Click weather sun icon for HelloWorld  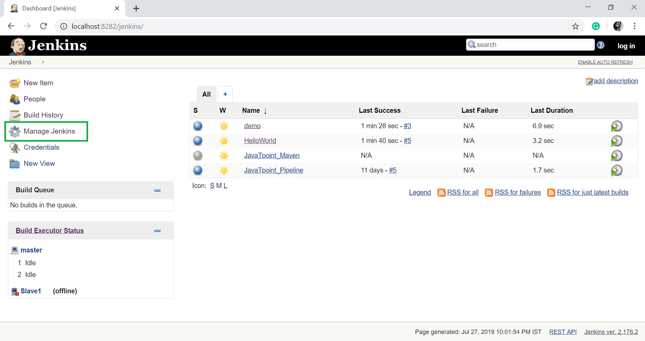224,141
